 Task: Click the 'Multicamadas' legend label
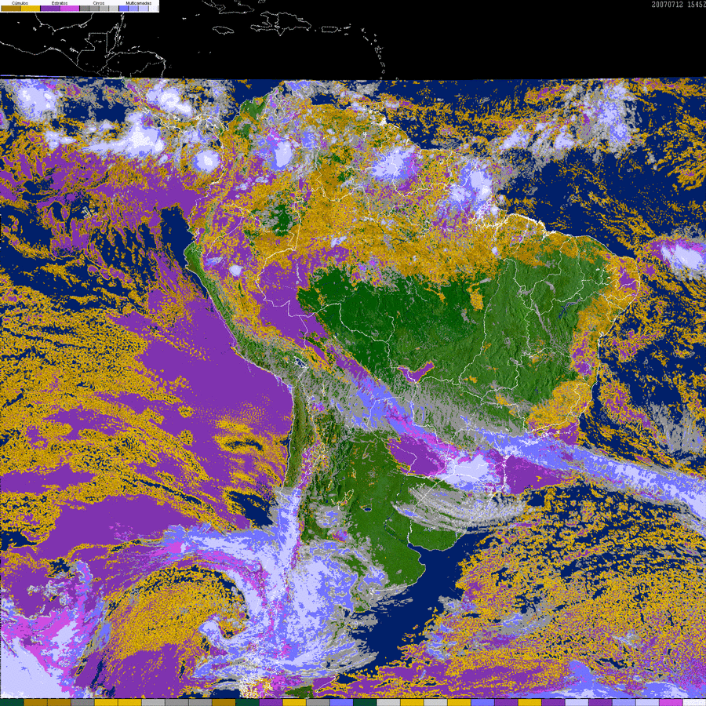[139, 3]
